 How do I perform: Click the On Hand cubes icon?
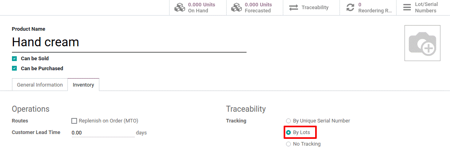[x=180, y=8]
